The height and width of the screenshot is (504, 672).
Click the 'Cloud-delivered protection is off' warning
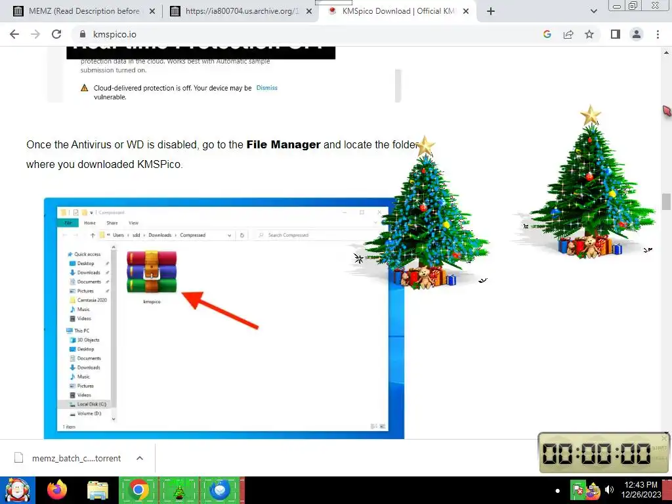[x=173, y=92]
